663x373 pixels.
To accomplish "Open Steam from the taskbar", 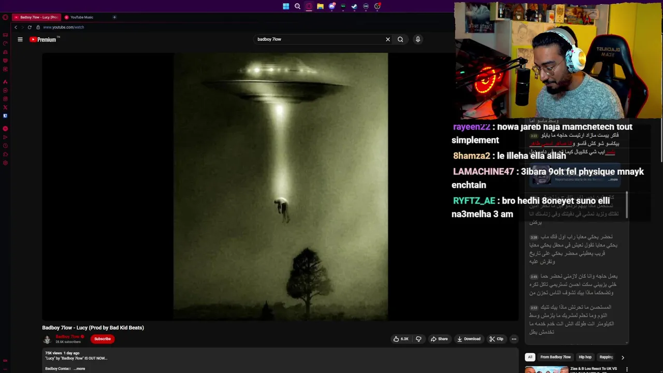I will tap(354, 6).
